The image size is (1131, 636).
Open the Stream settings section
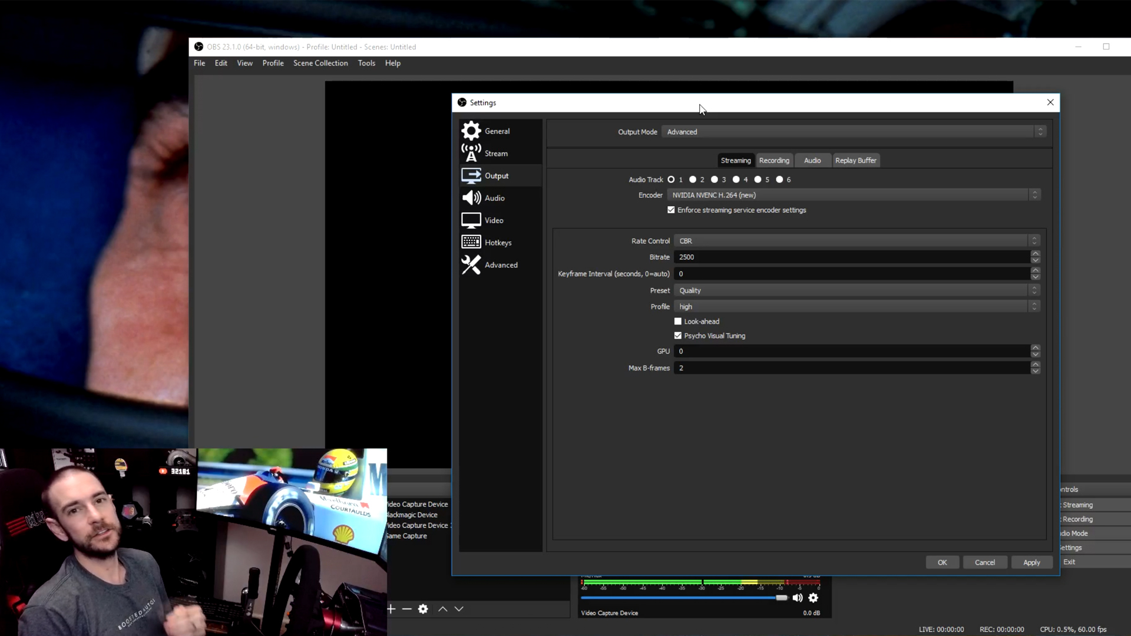click(500, 153)
